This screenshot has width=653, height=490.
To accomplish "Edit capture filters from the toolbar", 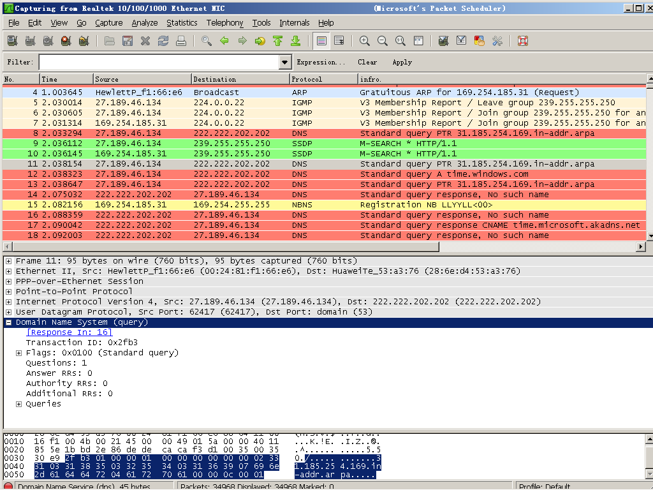I will [444, 41].
